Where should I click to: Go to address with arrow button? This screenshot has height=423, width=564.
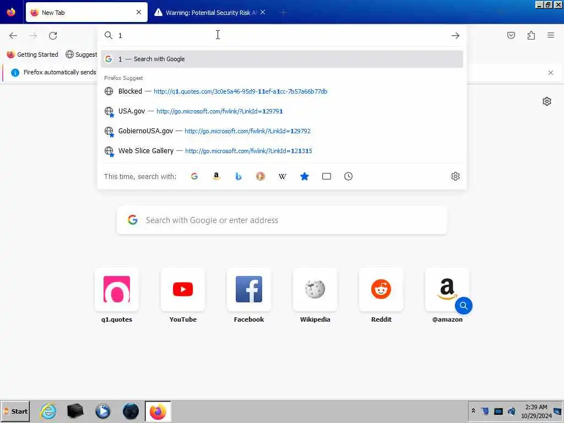(x=455, y=36)
